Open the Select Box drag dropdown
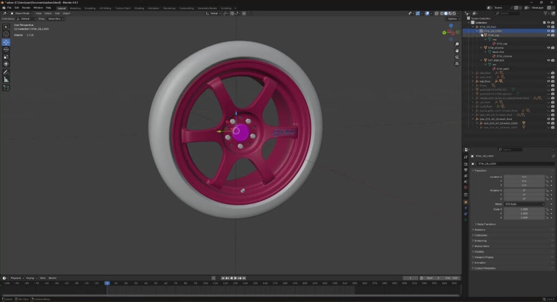Screen dimensions: 557x302 tap(55, 19)
